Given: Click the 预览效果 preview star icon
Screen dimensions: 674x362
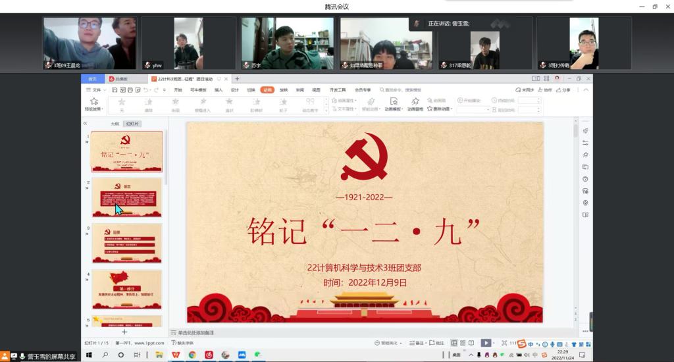Looking at the screenshot, I should pyautogui.click(x=93, y=102).
